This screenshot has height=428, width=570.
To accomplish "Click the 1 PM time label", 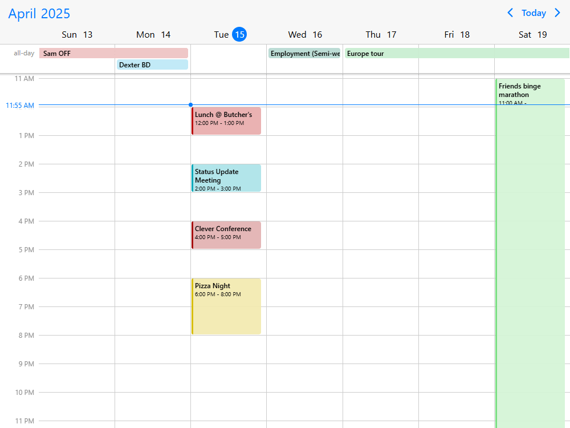I will point(27,135).
